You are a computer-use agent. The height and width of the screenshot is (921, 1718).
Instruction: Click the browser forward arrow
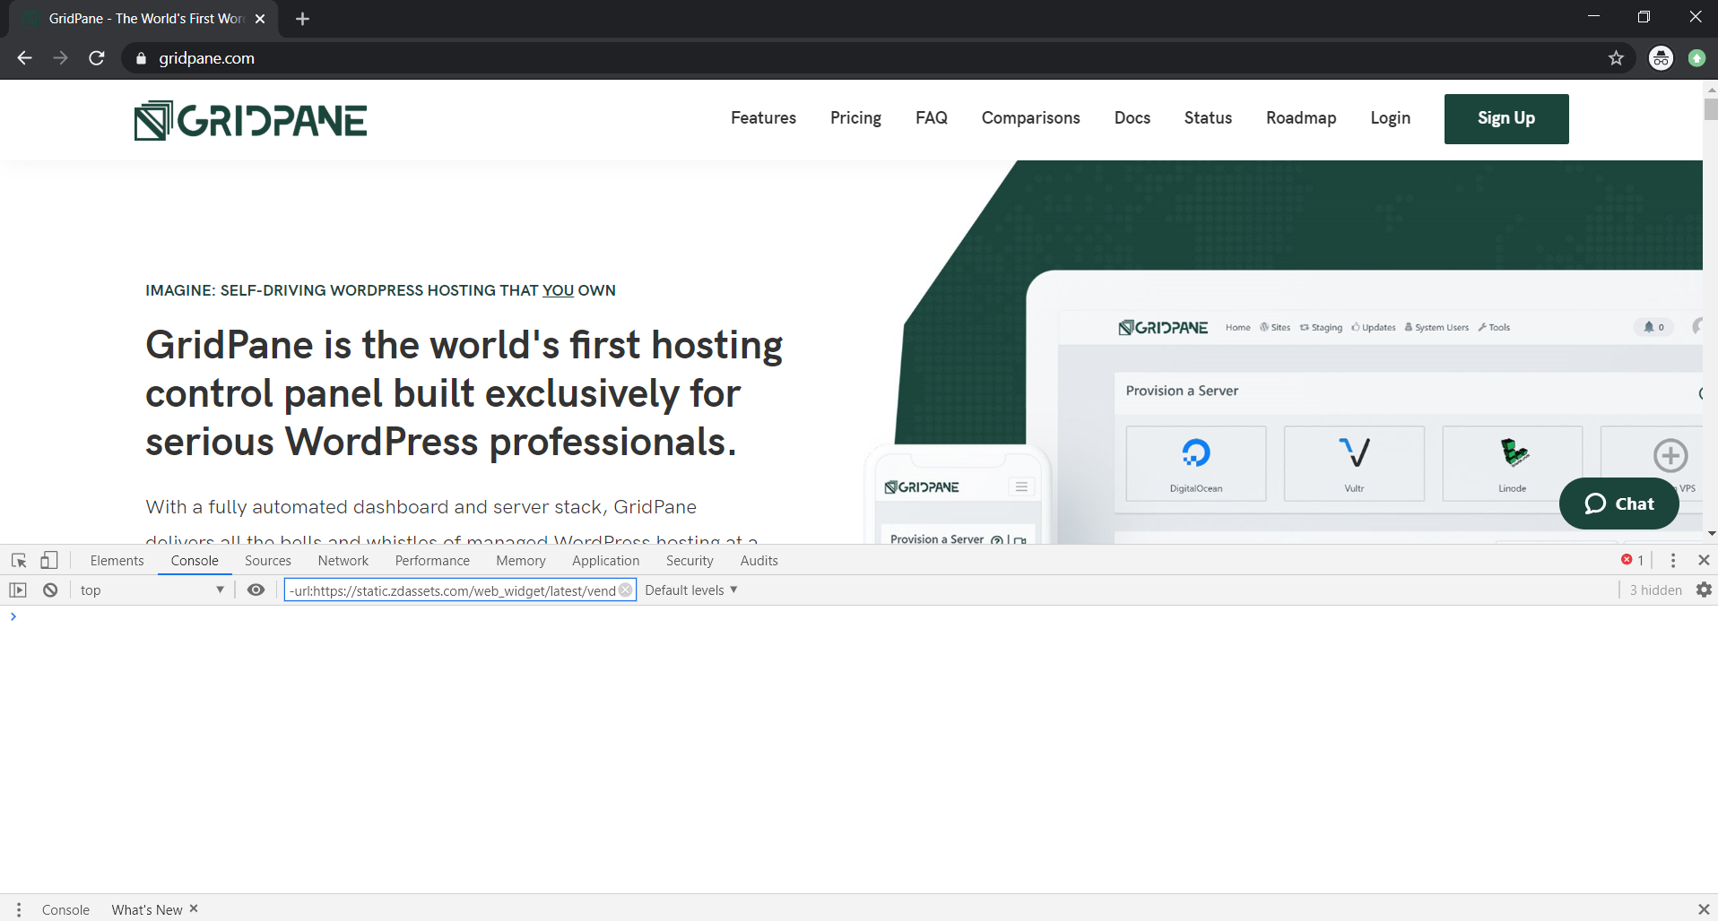(60, 58)
